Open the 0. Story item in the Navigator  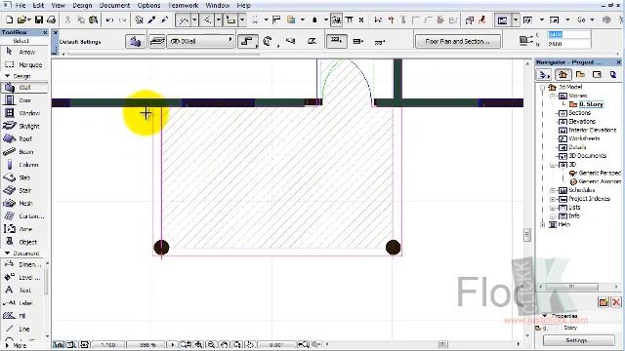[x=591, y=104]
